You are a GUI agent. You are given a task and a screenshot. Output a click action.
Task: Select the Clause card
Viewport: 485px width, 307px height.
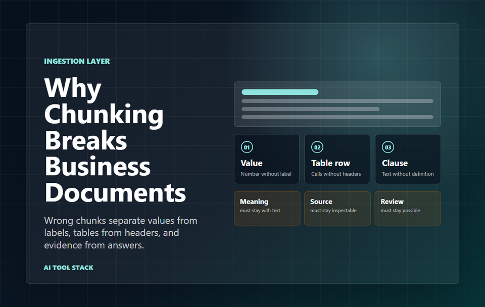click(408, 159)
